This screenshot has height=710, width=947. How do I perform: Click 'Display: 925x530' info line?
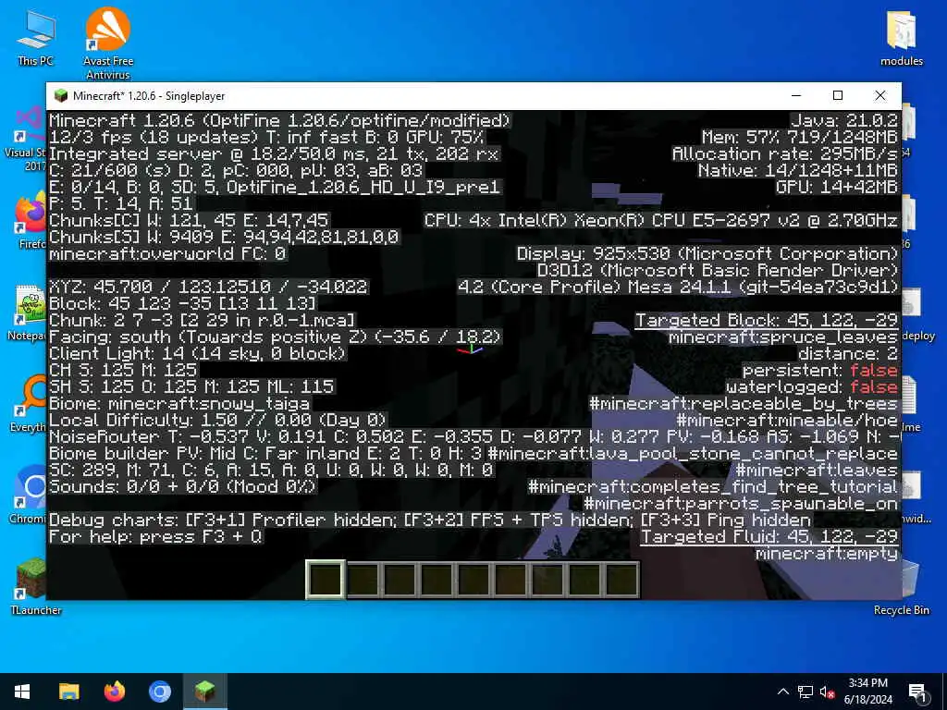[x=707, y=253]
